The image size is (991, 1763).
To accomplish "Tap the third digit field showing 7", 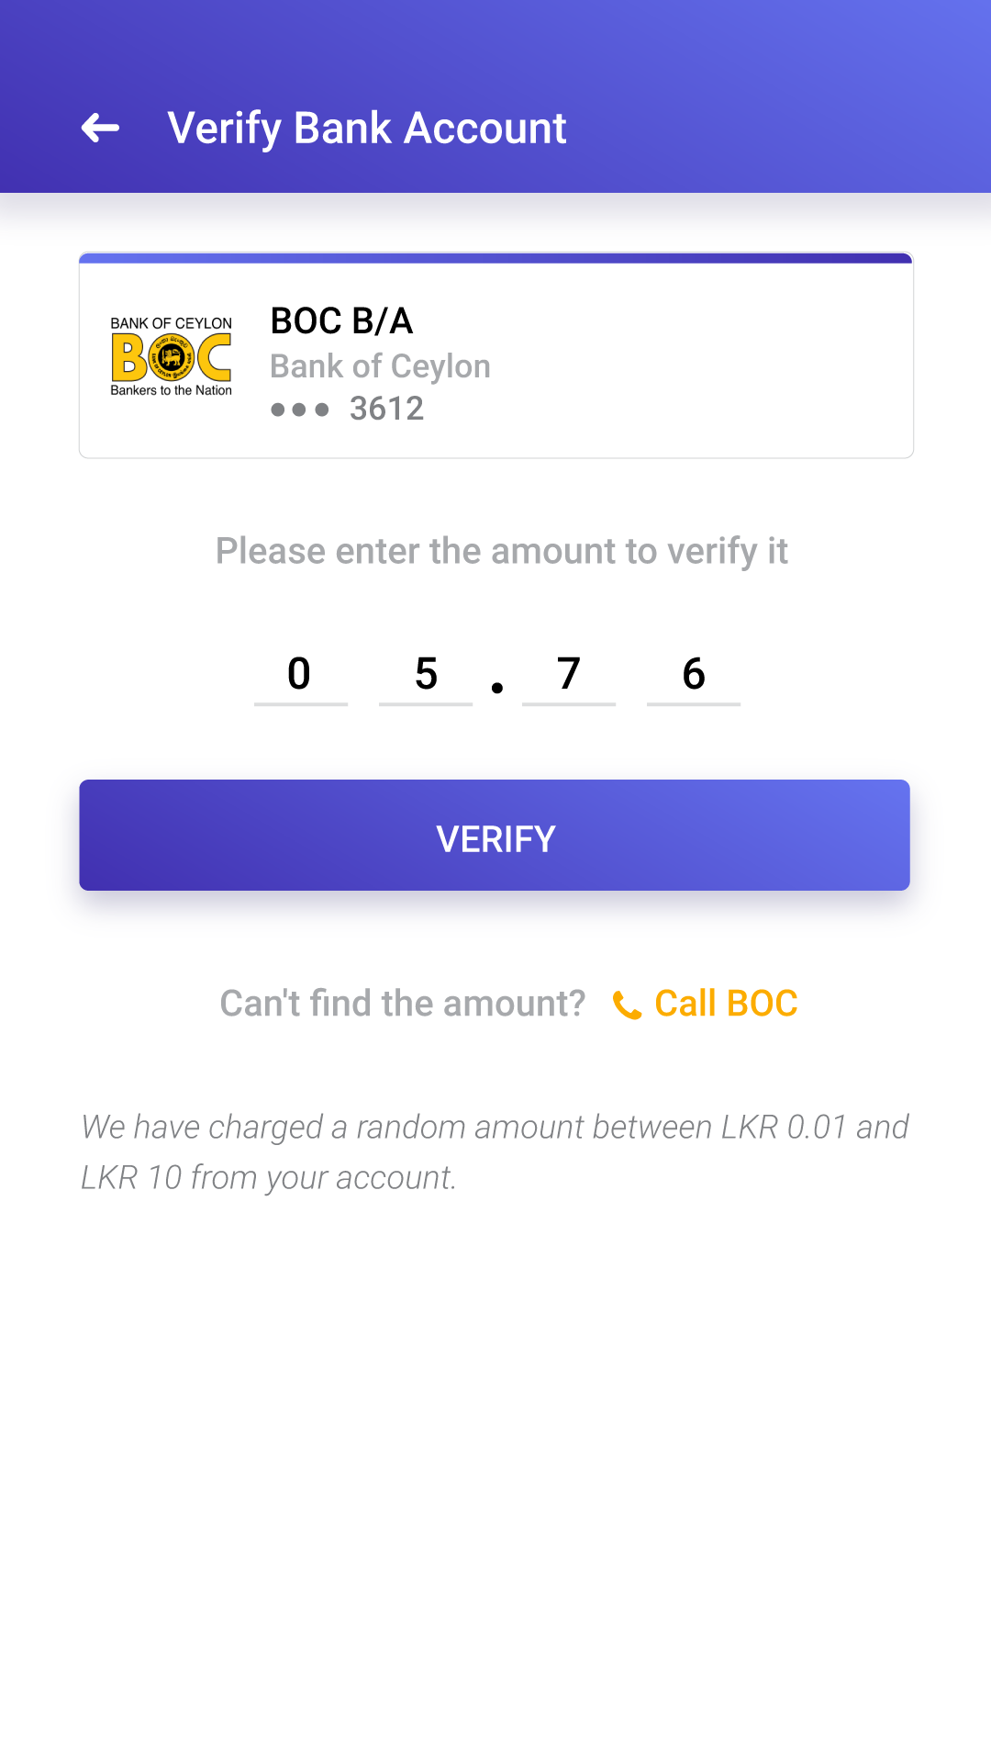I will [x=569, y=674].
